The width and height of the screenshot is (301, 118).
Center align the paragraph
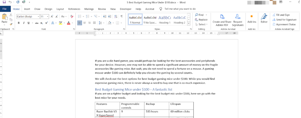[85, 23]
